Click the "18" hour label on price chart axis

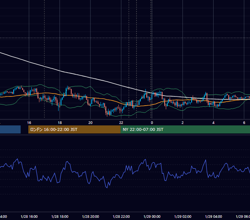60,123
